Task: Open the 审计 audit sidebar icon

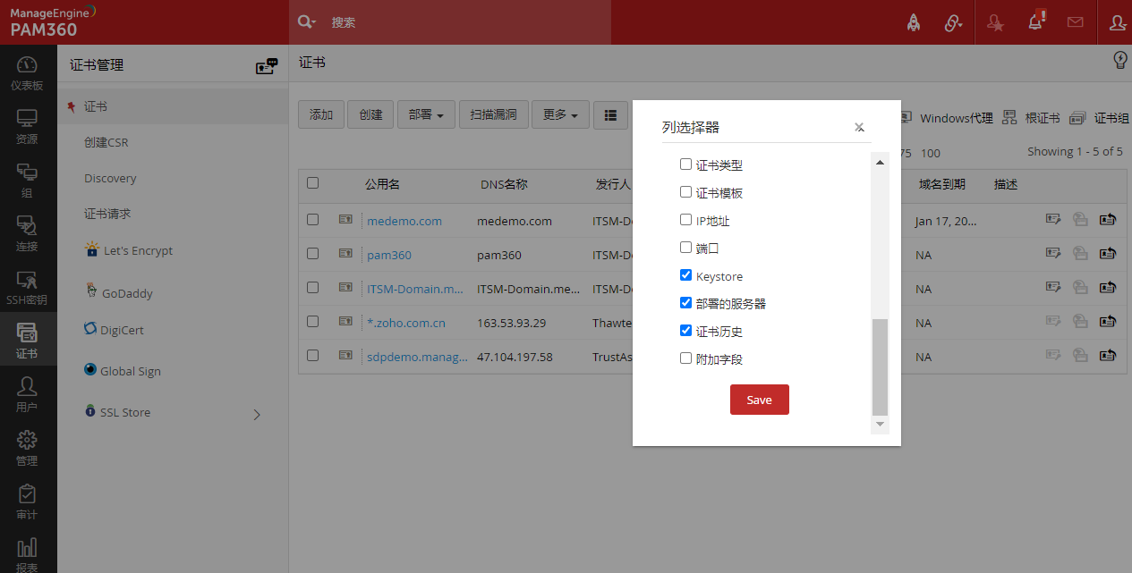Action: click(x=27, y=502)
